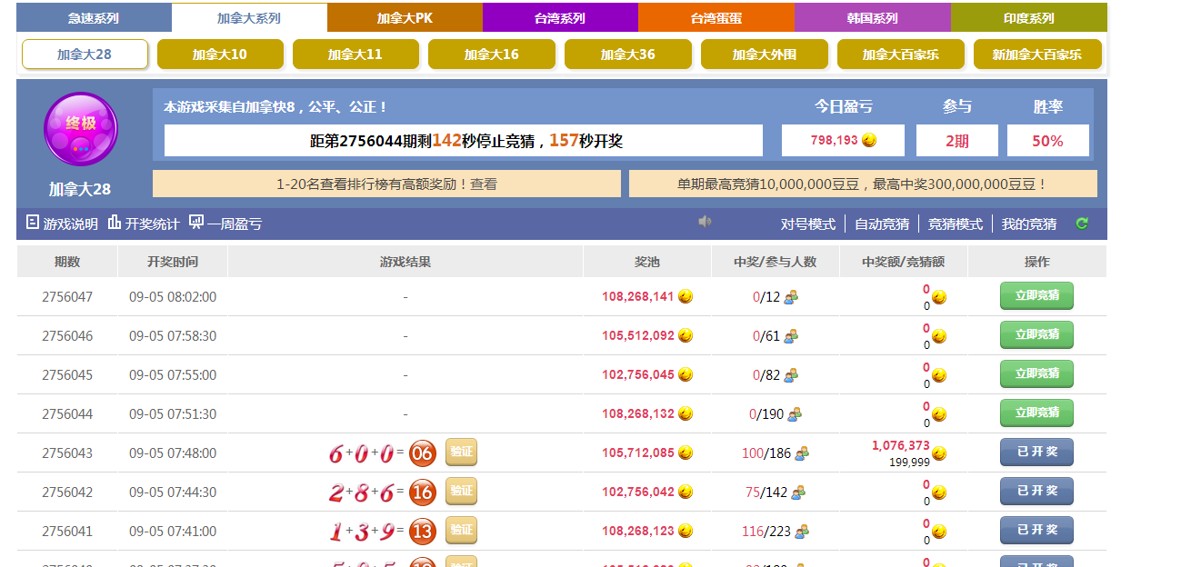
Task: Click 已开奖 button for period 2756041
Action: pyautogui.click(x=1036, y=530)
